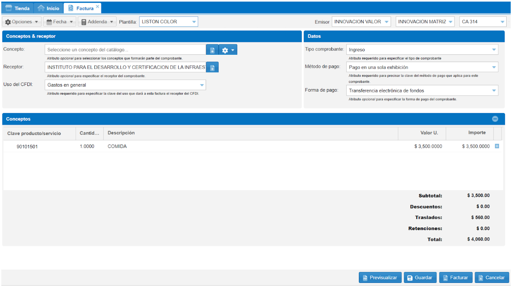The width and height of the screenshot is (512, 286).
Task: Open the Fecha calendar menu
Action: click(x=59, y=22)
